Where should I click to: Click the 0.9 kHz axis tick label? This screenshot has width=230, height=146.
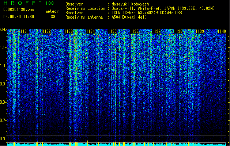click(x=3, y=84)
